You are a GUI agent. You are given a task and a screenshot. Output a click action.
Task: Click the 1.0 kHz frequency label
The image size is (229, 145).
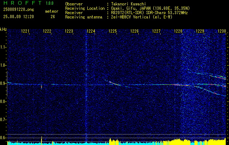point(3,65)
